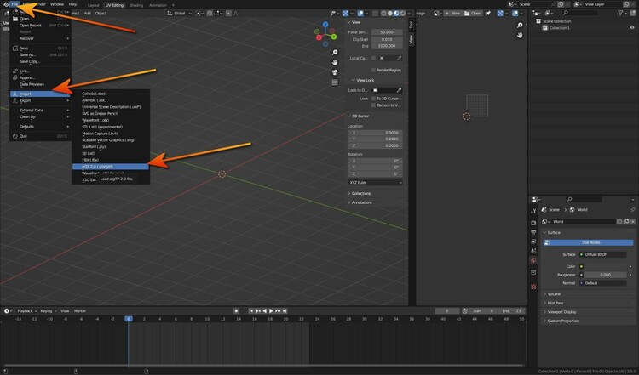Open the Tool properties tab icon
This screenshot has width=639, height=375.
coord(533,211)
